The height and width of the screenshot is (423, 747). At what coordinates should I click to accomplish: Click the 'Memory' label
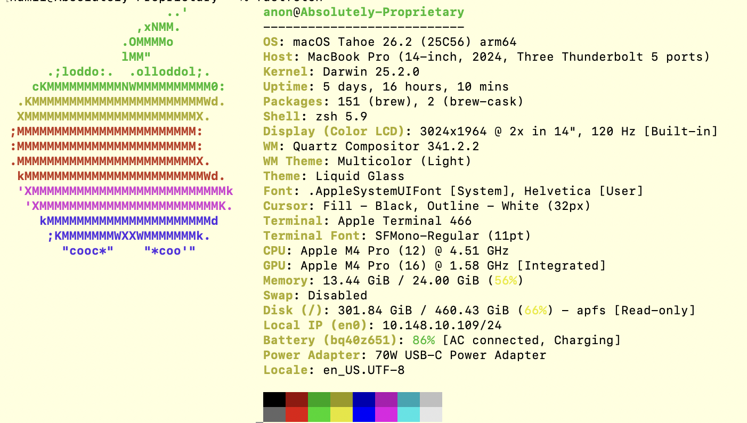tap(286, 281)
